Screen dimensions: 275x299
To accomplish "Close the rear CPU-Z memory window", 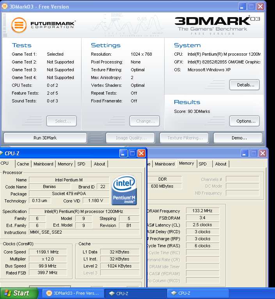I will [x=263, y=153].
